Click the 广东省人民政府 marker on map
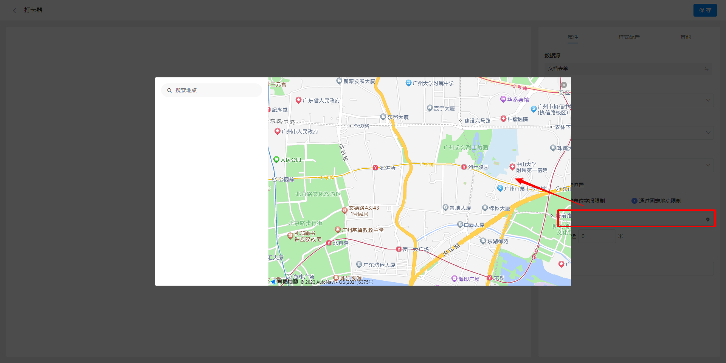This screenshot has height=363, width=726. click(298, 100)
